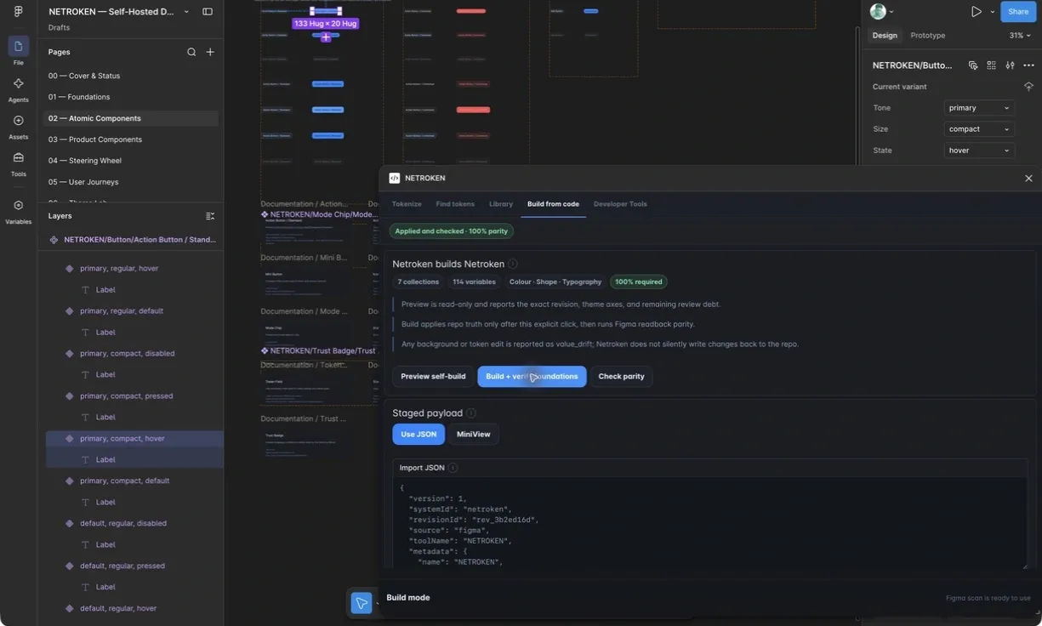The width and height of the screenshot is (1042, 626).
Task: Open the Size variant dropdown
Action: 979,129
